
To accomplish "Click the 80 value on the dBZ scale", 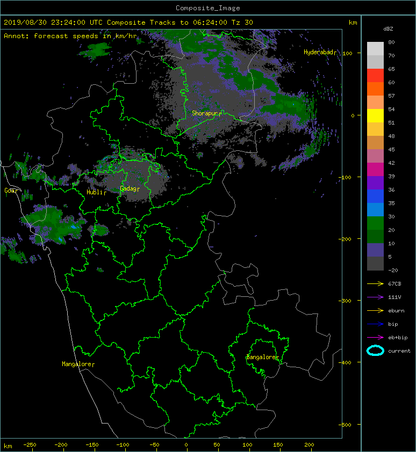I will (391, 42).
